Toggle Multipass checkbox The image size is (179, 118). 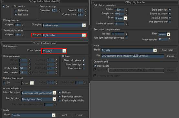tap(60, 93)
